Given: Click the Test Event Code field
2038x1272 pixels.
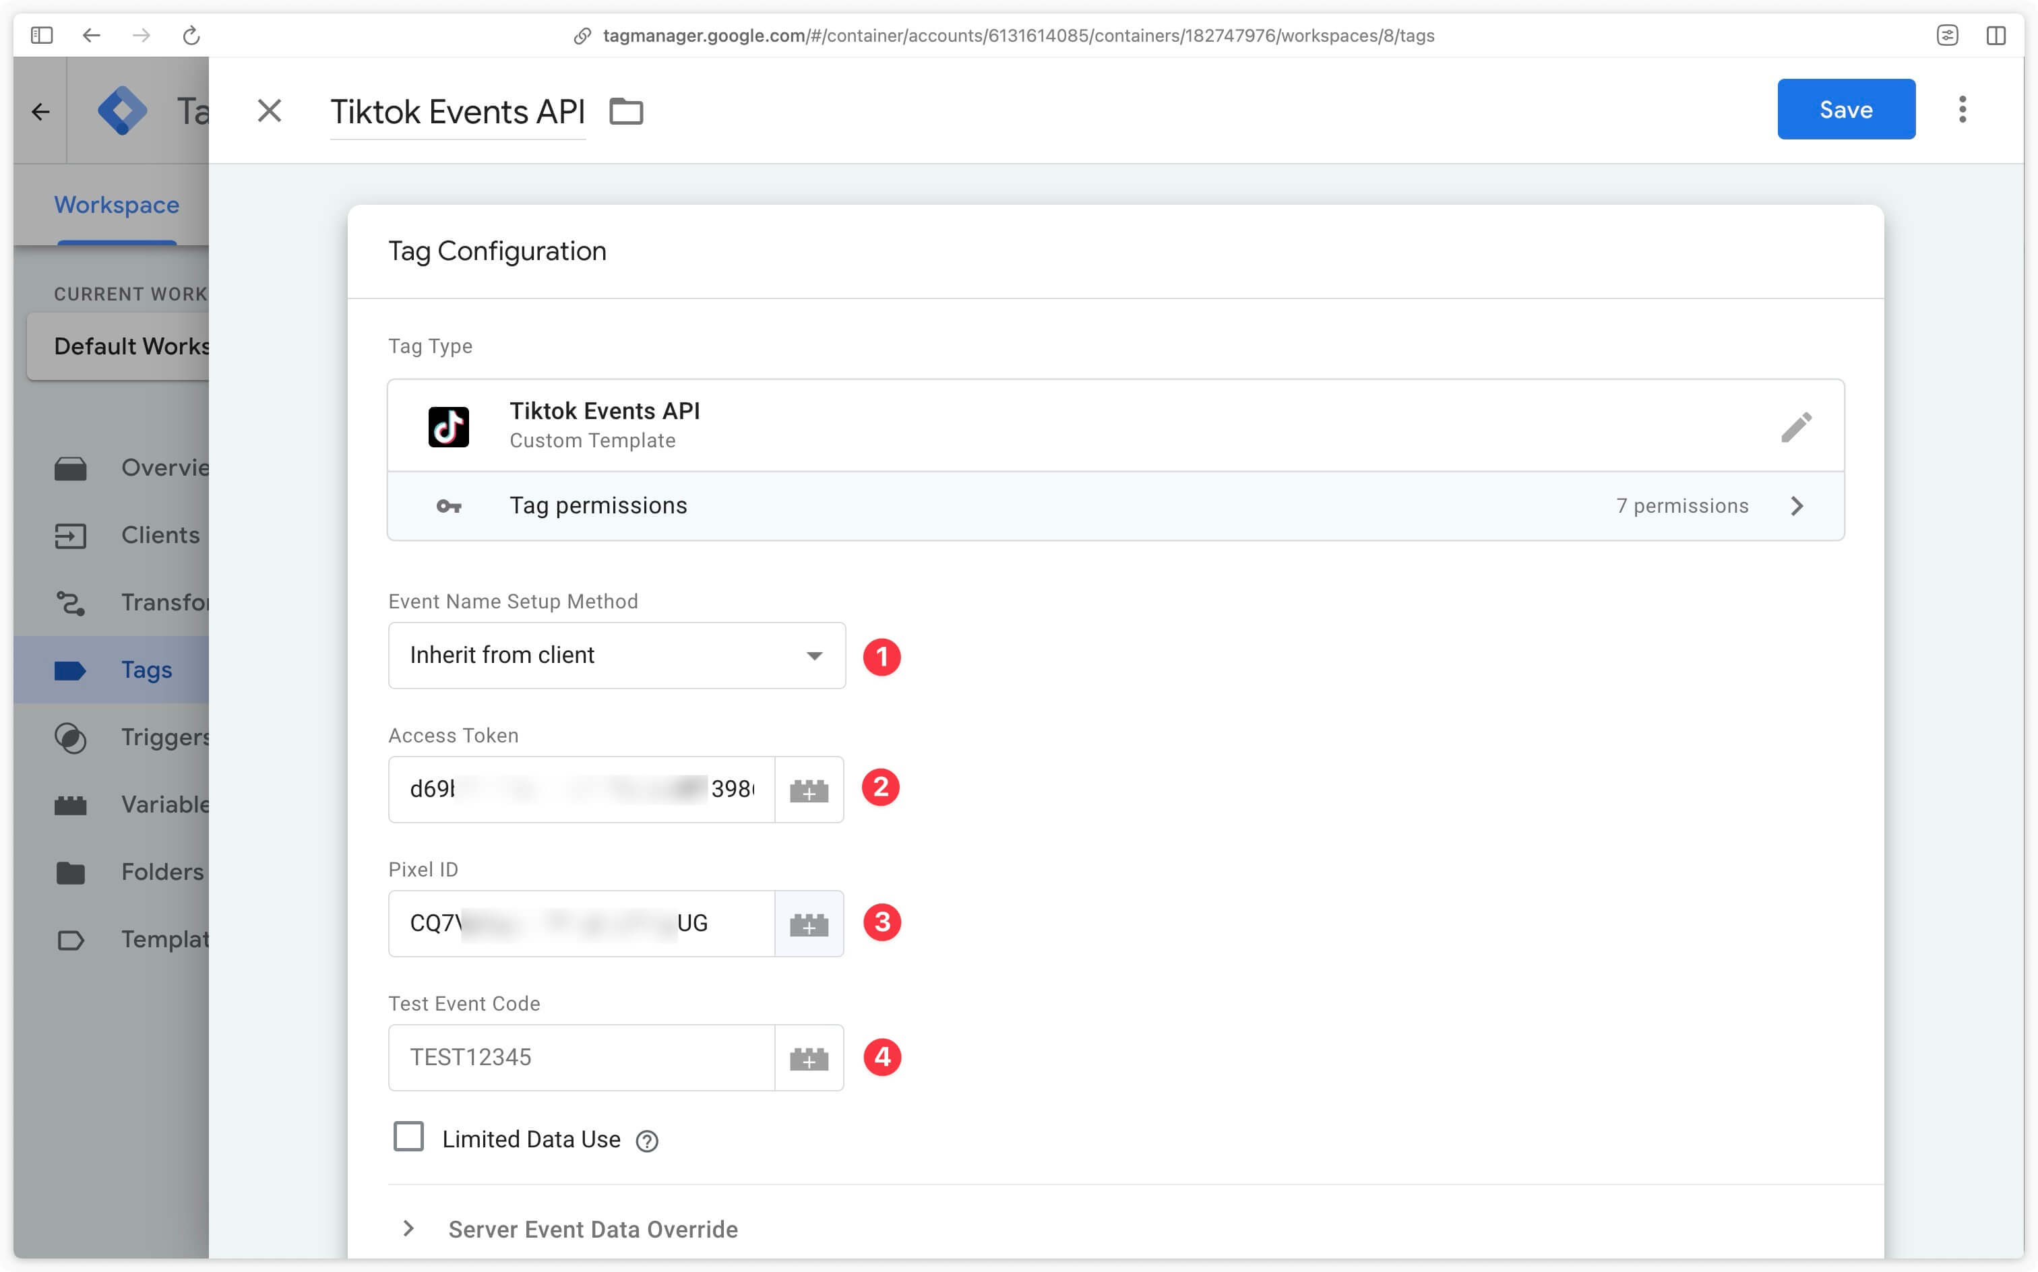Looking at the screenshot, I should [x=582, y=1058].
